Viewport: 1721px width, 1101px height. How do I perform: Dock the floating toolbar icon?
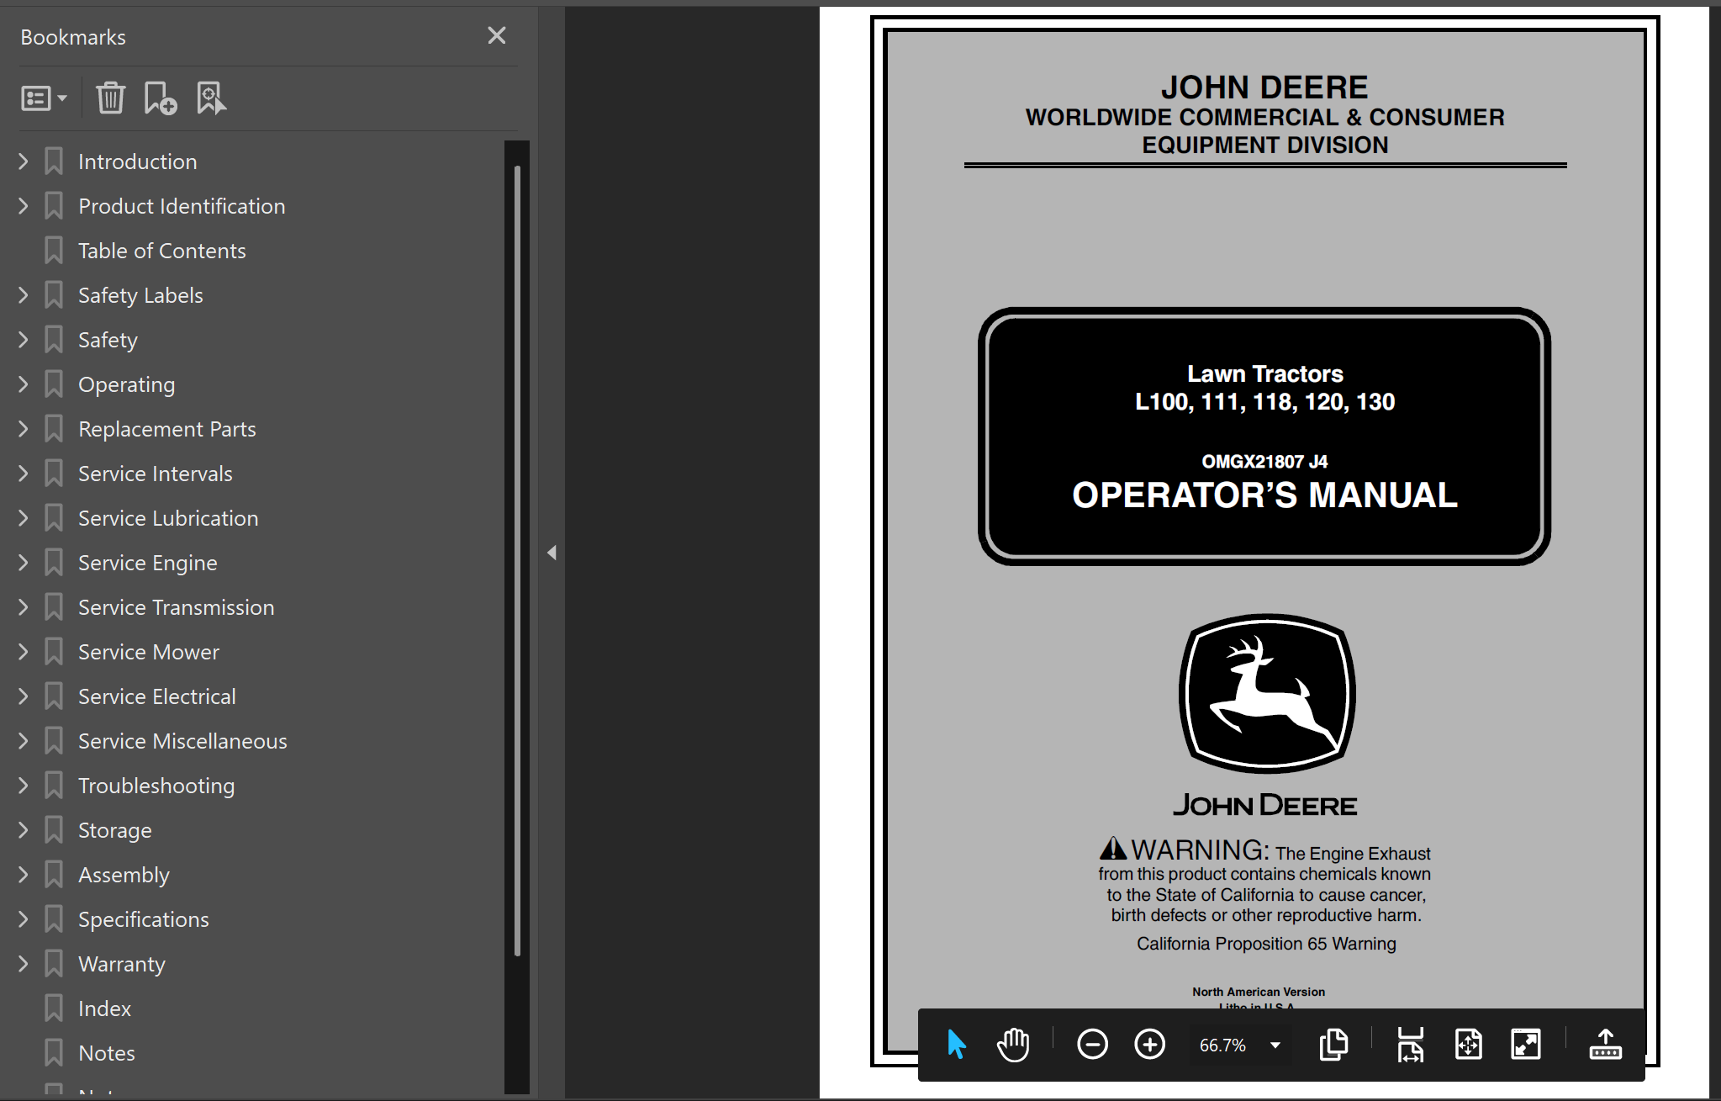tap(1605, 1045)
